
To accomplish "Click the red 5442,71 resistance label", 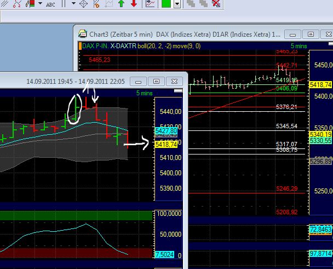I will click(x=286, y=65).
